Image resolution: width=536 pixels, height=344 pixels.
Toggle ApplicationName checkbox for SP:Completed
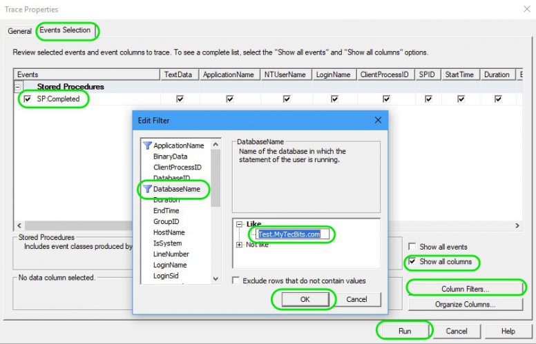click(x=230, y=99)
